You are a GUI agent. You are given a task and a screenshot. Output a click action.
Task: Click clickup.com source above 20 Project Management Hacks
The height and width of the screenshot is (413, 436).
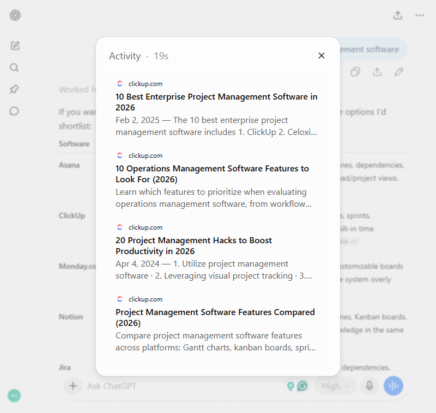point(146,227)
